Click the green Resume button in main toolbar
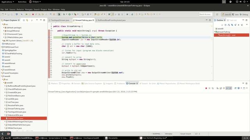Screen dimensions: 250x140 [x=27, y=14]
